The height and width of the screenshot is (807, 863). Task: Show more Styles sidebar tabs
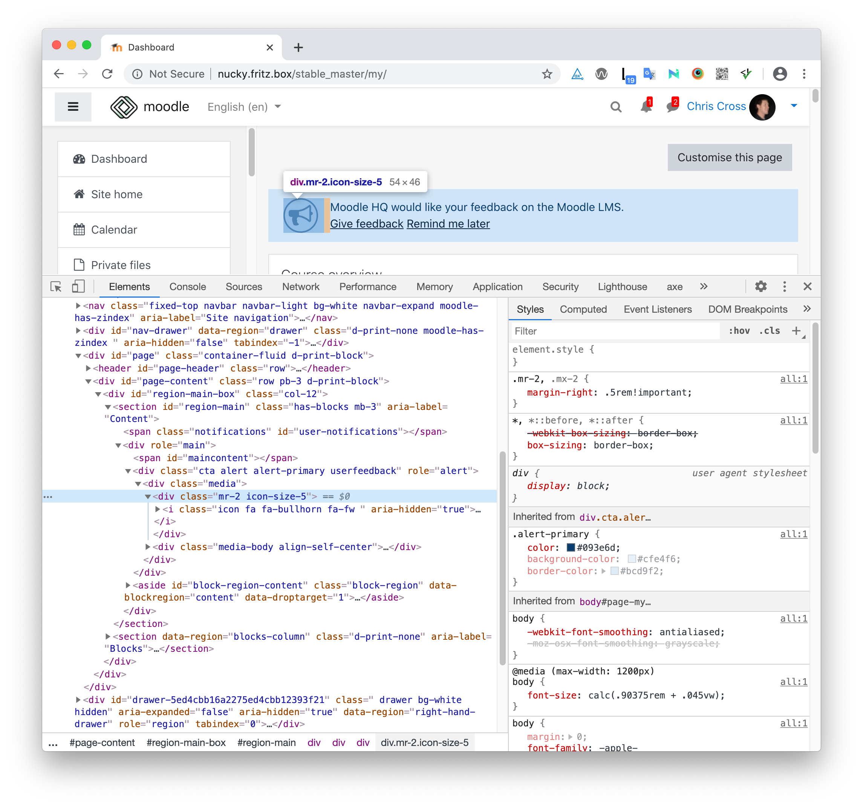[806, 309]
